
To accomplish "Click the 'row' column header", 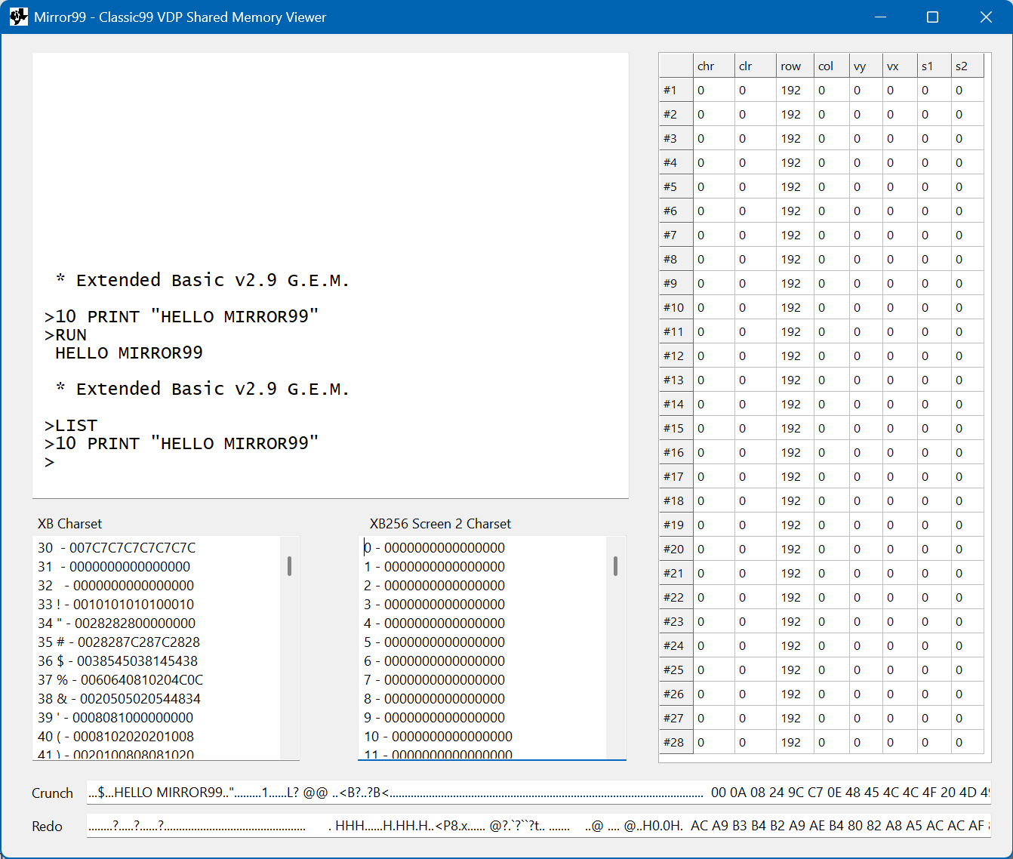I will [795, 66].
